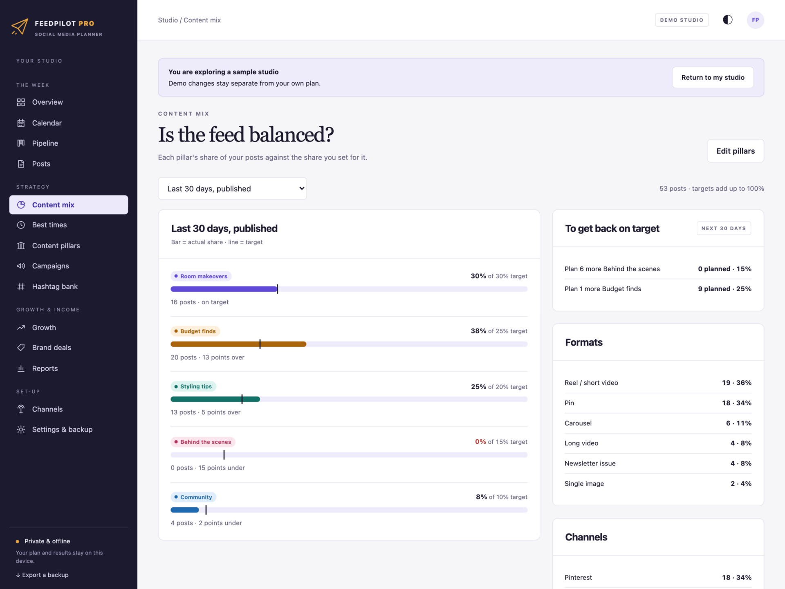The image size is (785, 589).
Task: Open Calendar via its calendar icon
Action: 21,123
